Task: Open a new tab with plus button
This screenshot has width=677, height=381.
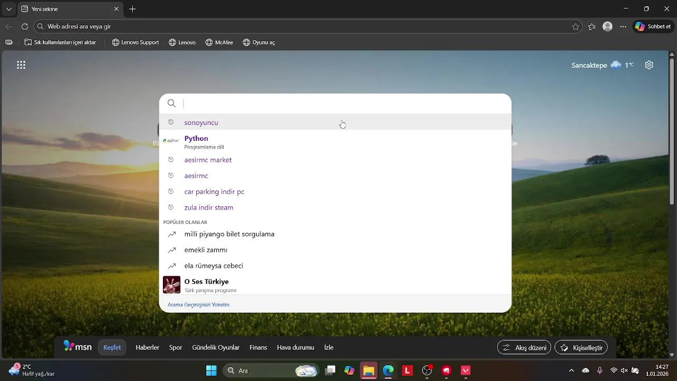Action: tap(132, 9)
